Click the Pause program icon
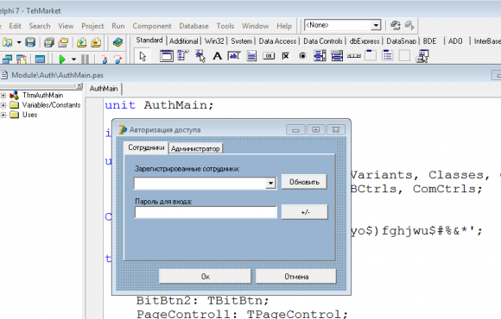 coord(85,59)
